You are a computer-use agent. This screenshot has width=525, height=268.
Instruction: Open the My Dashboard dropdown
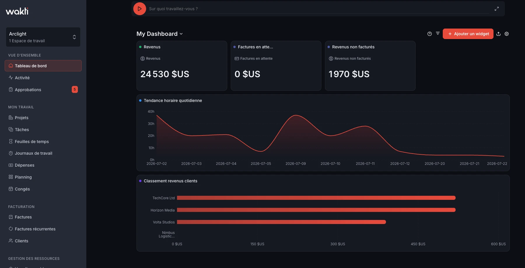click(160, 34)
